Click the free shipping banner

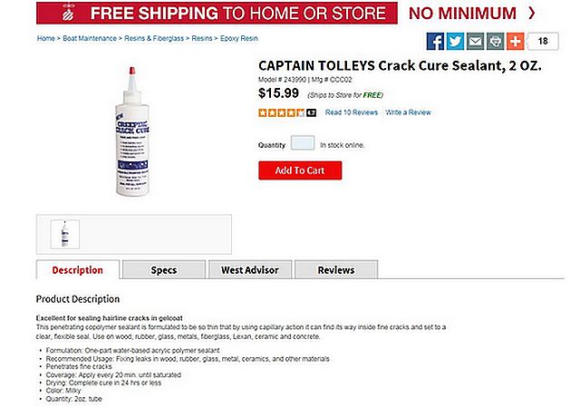[217, 13]
